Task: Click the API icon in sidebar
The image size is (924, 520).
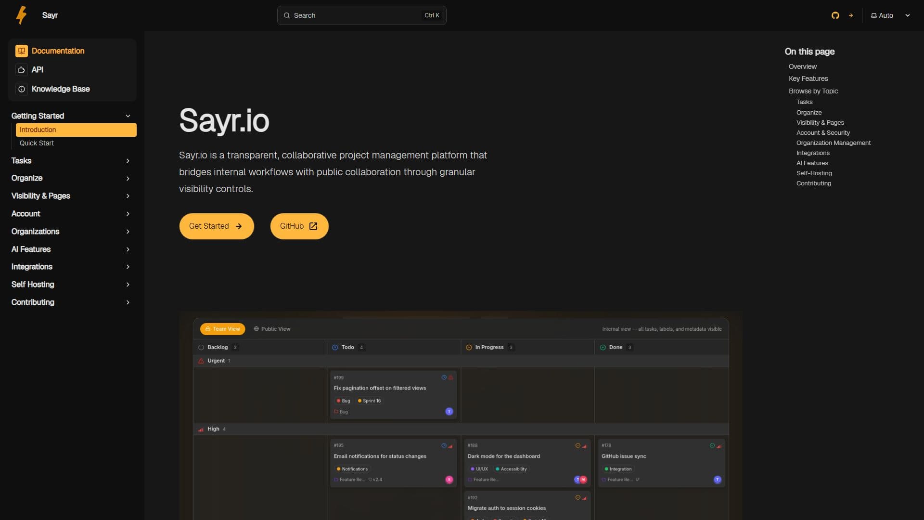Action: click(x=21, y=70)
